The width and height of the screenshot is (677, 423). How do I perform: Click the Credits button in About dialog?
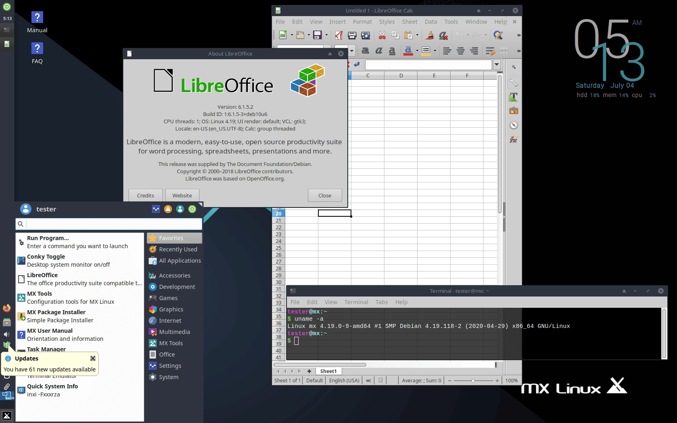tap(145, 195)
